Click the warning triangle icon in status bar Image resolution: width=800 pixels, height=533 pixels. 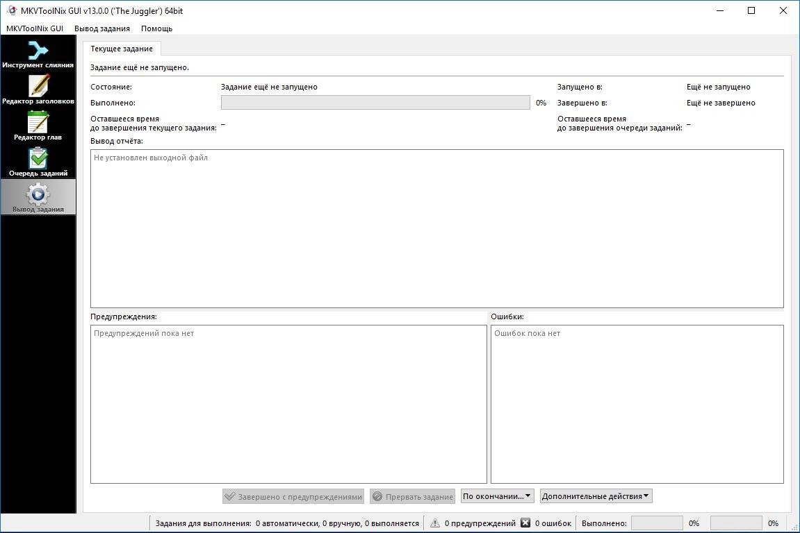pyautogui.click(x=434, y=523)
